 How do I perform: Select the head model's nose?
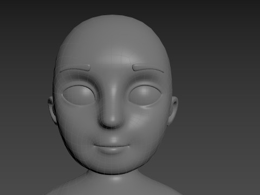click(x=111, y=108)
